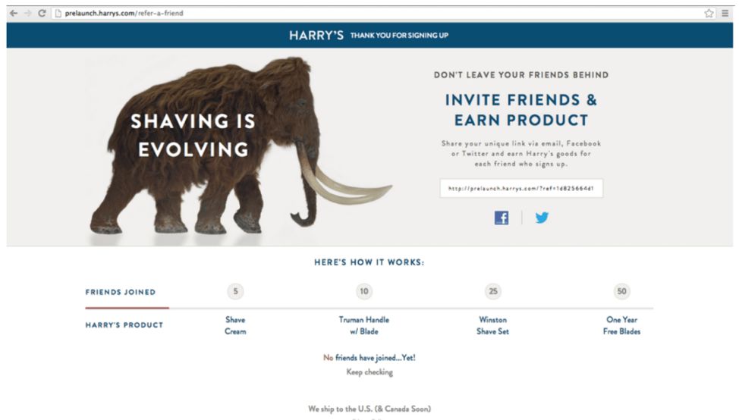Screen dimensions: 739x420
Task: Click the page icon in the address bar
Action: (x=58, y=13)
